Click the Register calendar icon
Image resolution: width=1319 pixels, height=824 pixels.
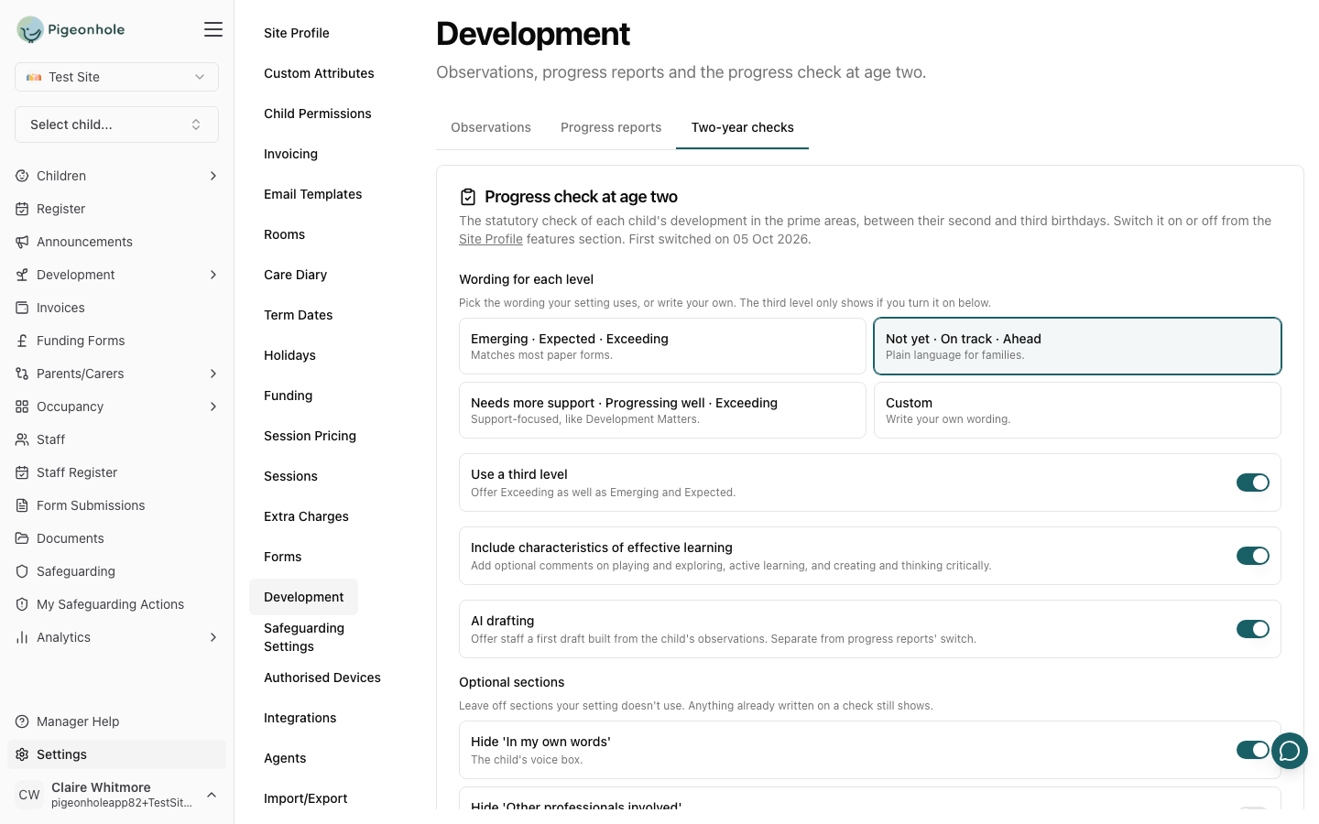pos(22,209)
